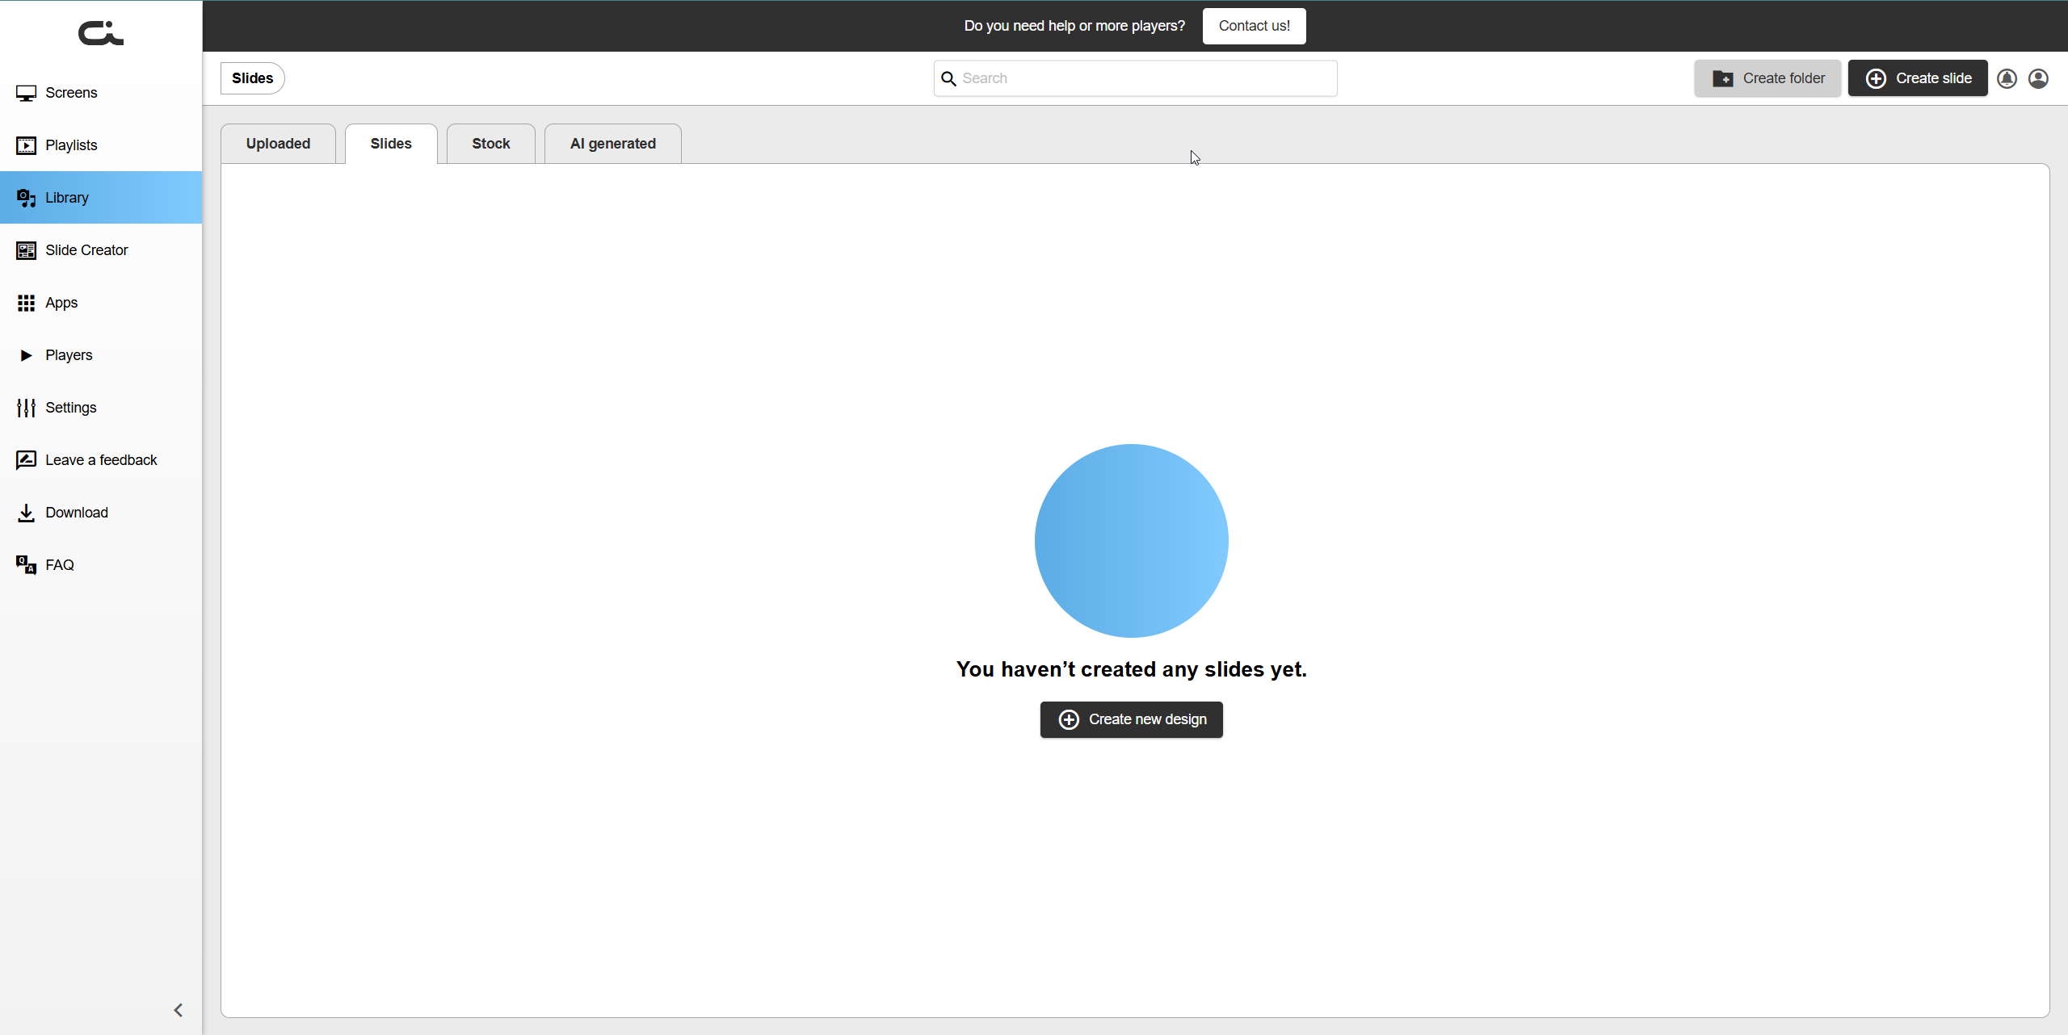Open Playlists from the sidebar
This screenshot has height=1035, width=2068.
[x=71, y=145]
